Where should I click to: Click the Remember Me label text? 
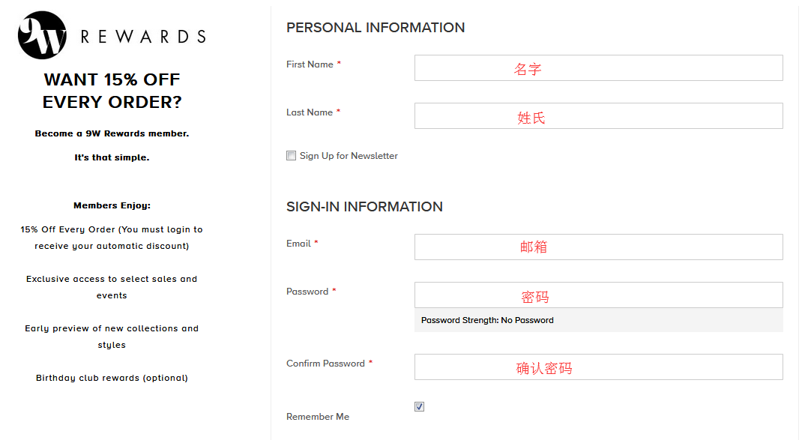point(318,417)
